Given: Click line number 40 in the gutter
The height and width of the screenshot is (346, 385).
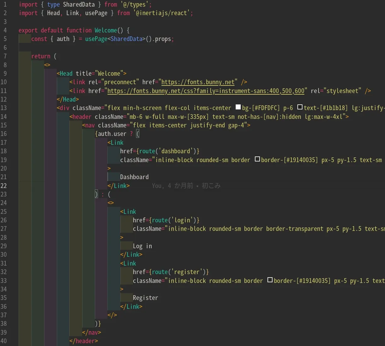Looking at the screenshot, I should click(x=4, y=341).
